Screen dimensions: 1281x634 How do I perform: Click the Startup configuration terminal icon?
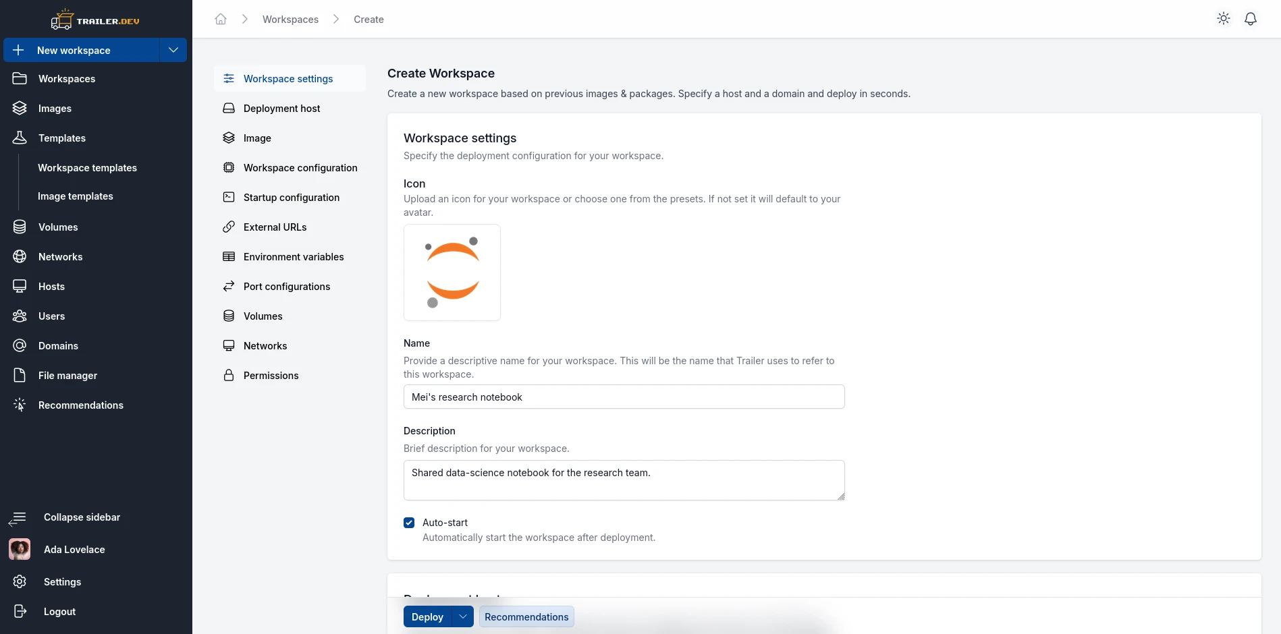(x=229, y=197)
